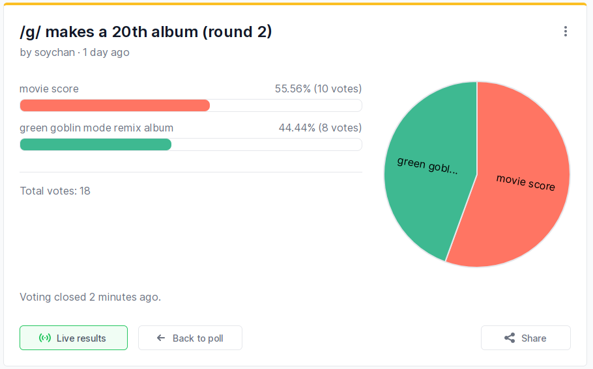Viewport: 593px width, 369px height.
Task: Click the left arrow icon beside Back to poll
Action: coord(161,338)
